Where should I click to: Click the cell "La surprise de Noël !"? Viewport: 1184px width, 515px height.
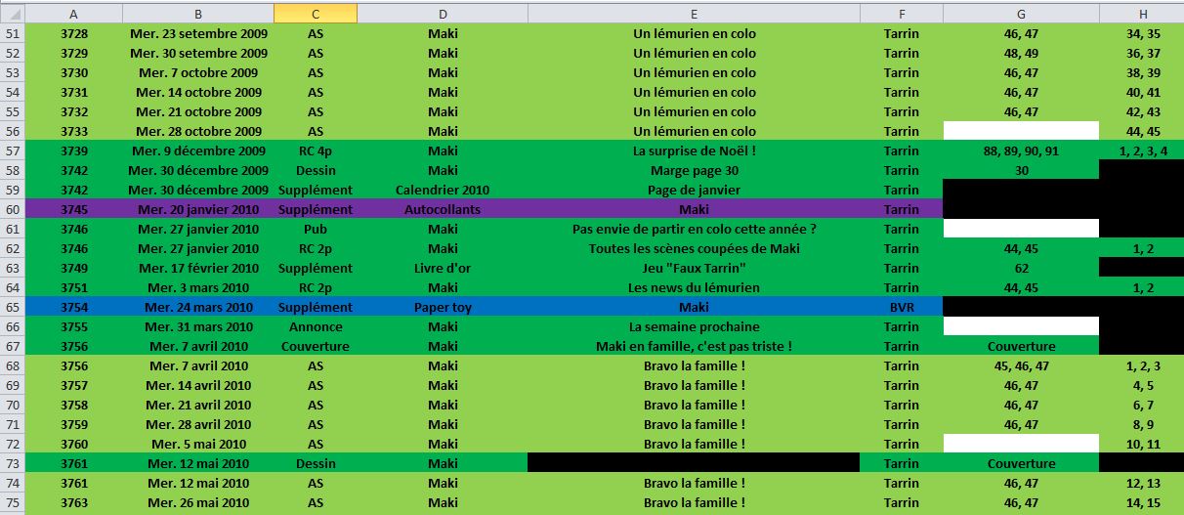click(694, 150)
